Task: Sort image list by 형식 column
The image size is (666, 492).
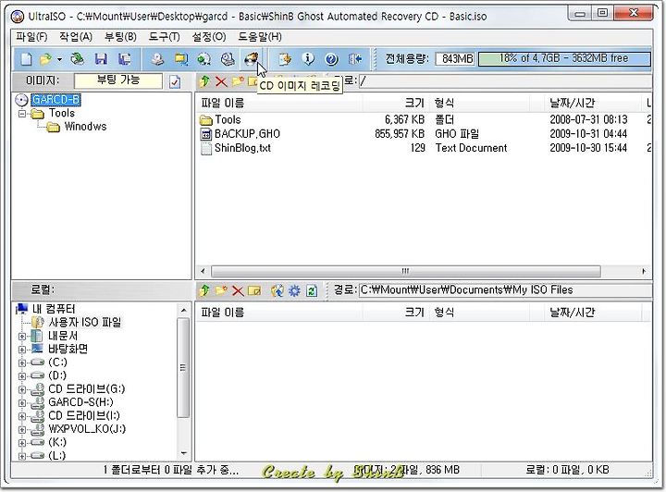Action: pos(479,104)
